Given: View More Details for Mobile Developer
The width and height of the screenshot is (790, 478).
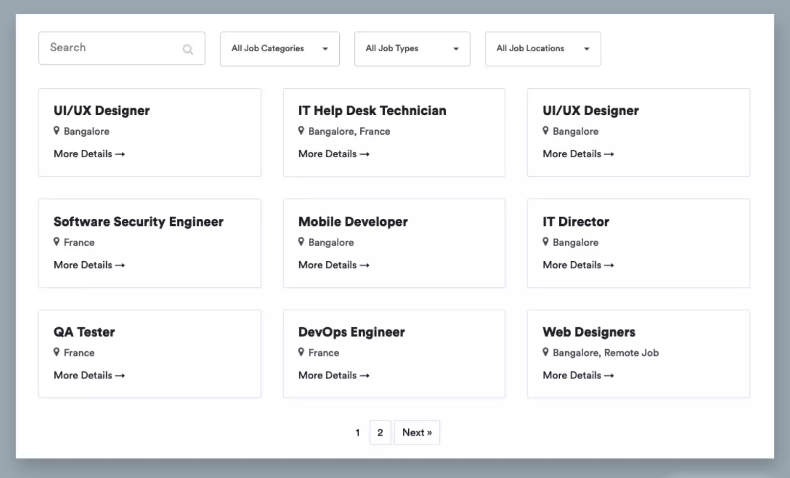Looking at the screenshot, I should click(x=334, y=265).
